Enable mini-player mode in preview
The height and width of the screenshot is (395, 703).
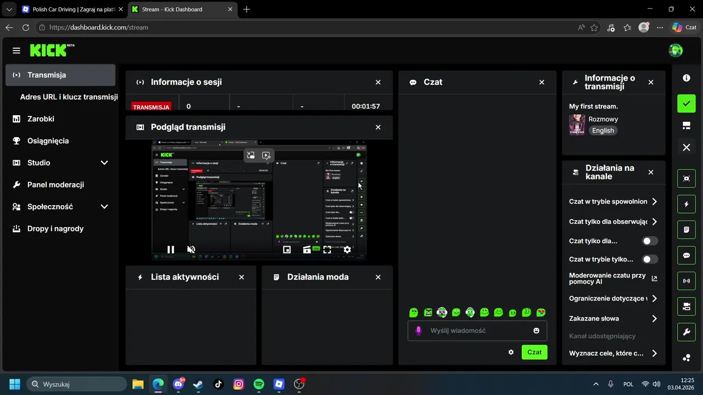(287, 250)
